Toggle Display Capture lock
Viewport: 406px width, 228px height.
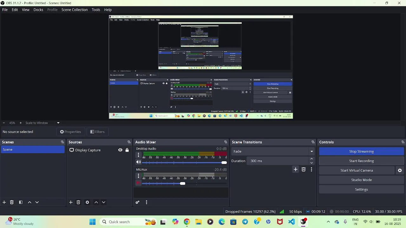pos(127,150)
